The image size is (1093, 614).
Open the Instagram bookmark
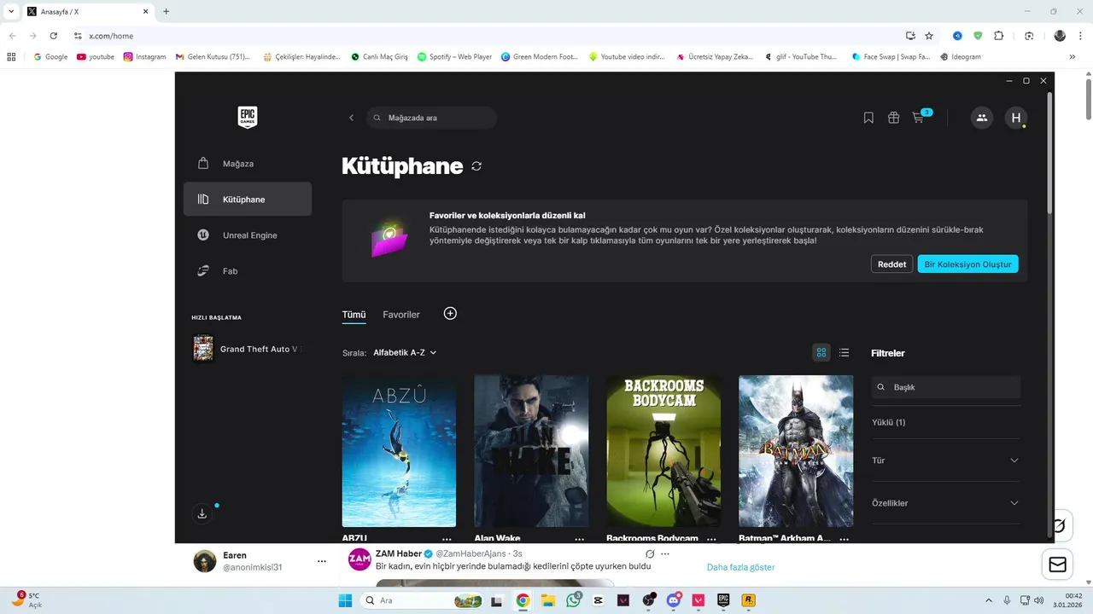(x=144, y=57)
